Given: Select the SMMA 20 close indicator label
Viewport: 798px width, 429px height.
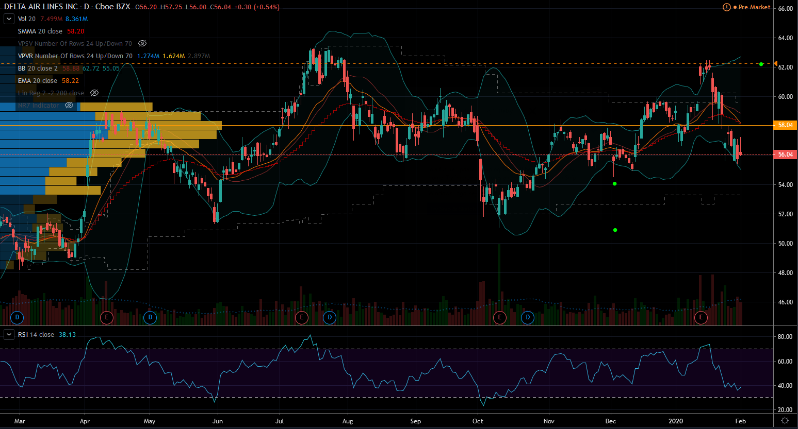Looking at the screenshot, I should (x=40, y=31).
